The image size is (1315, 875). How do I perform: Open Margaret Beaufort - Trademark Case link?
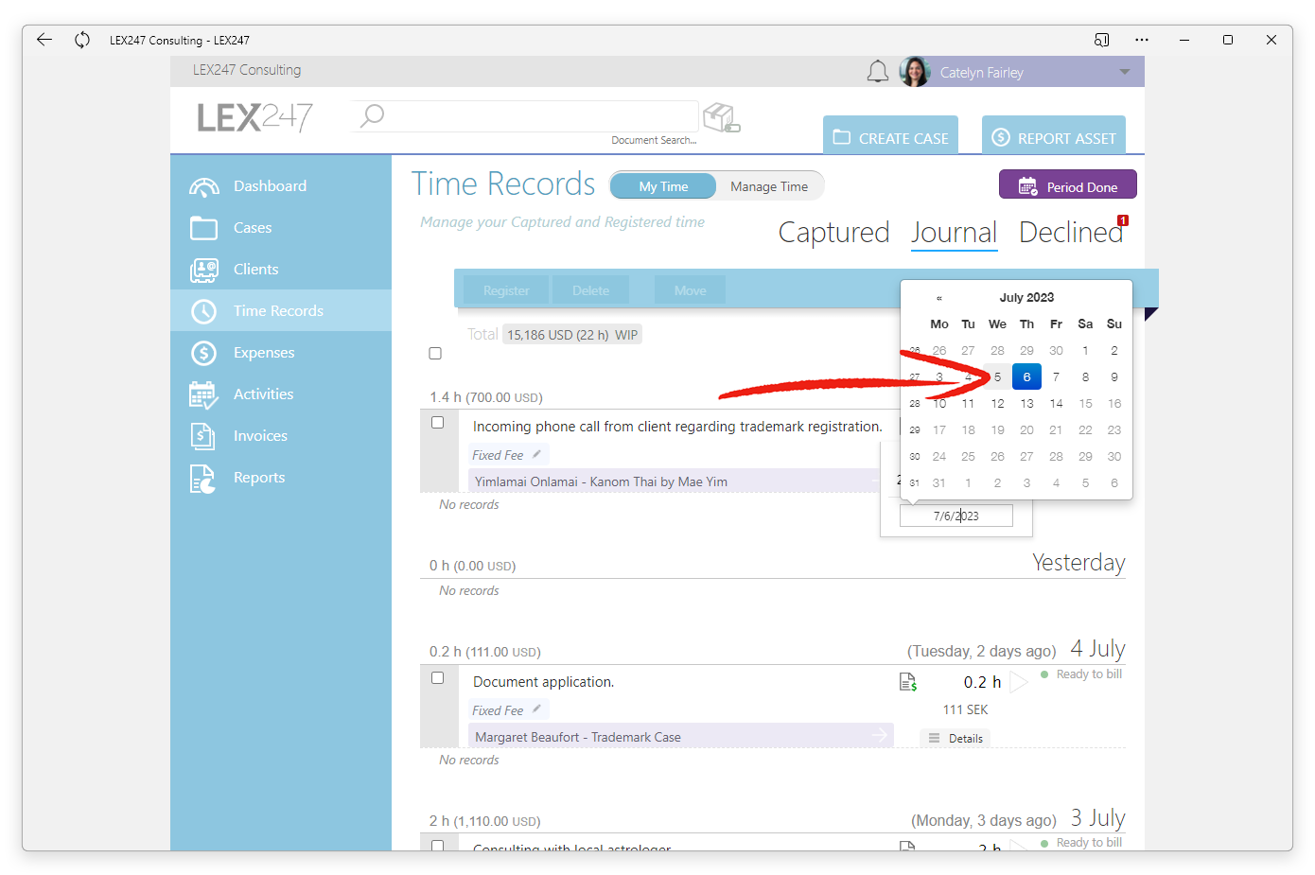(x=578, y=737)
